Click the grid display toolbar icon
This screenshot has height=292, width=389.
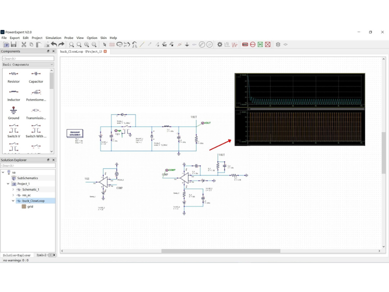112,45
